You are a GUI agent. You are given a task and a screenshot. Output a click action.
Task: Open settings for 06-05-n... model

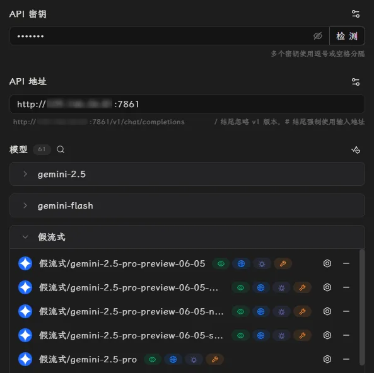pos(327,311)
